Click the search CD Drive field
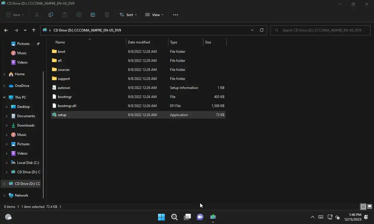The height and width of the screenshot is (224, 374). tap(321, 30)
